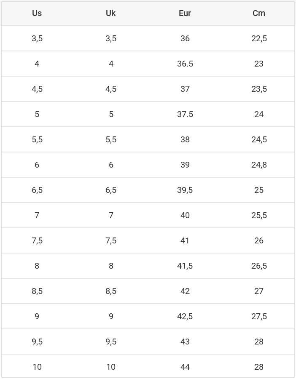This screenshot has width=296, height=379.
Task: Click Us size 10 in first column
Action: (37, 367)
